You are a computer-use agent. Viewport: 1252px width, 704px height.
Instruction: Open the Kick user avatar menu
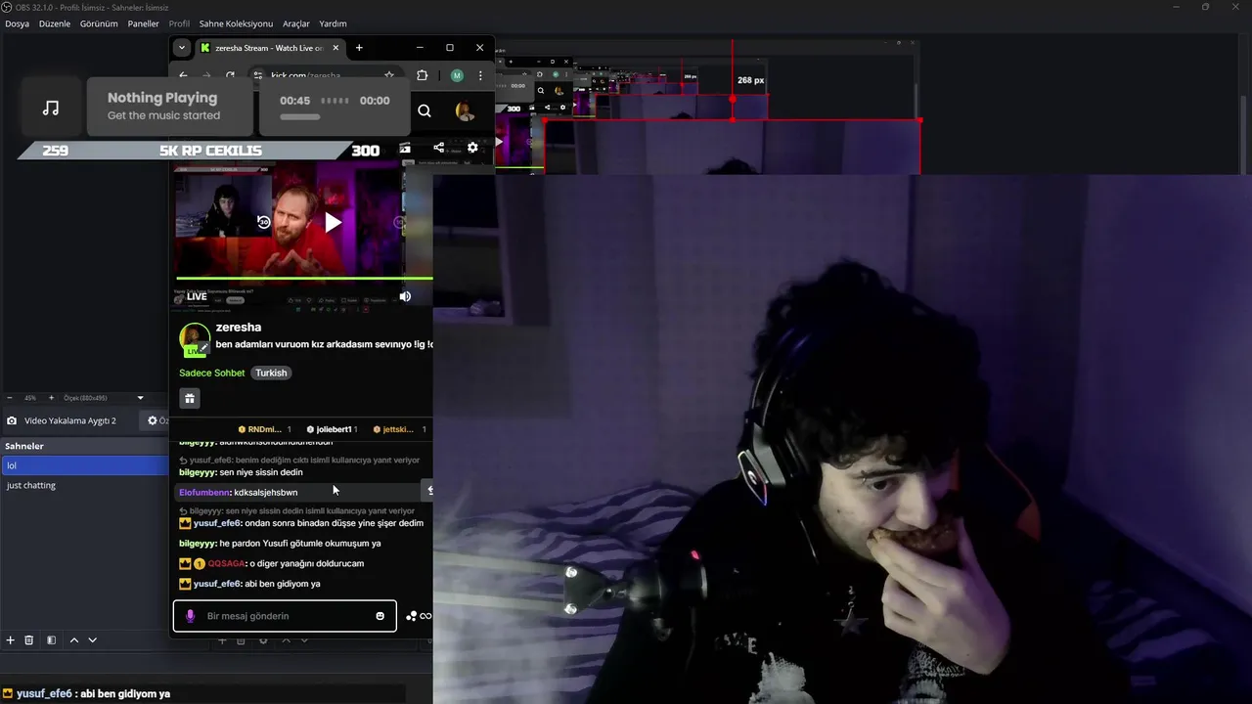[x=466, y=110]
